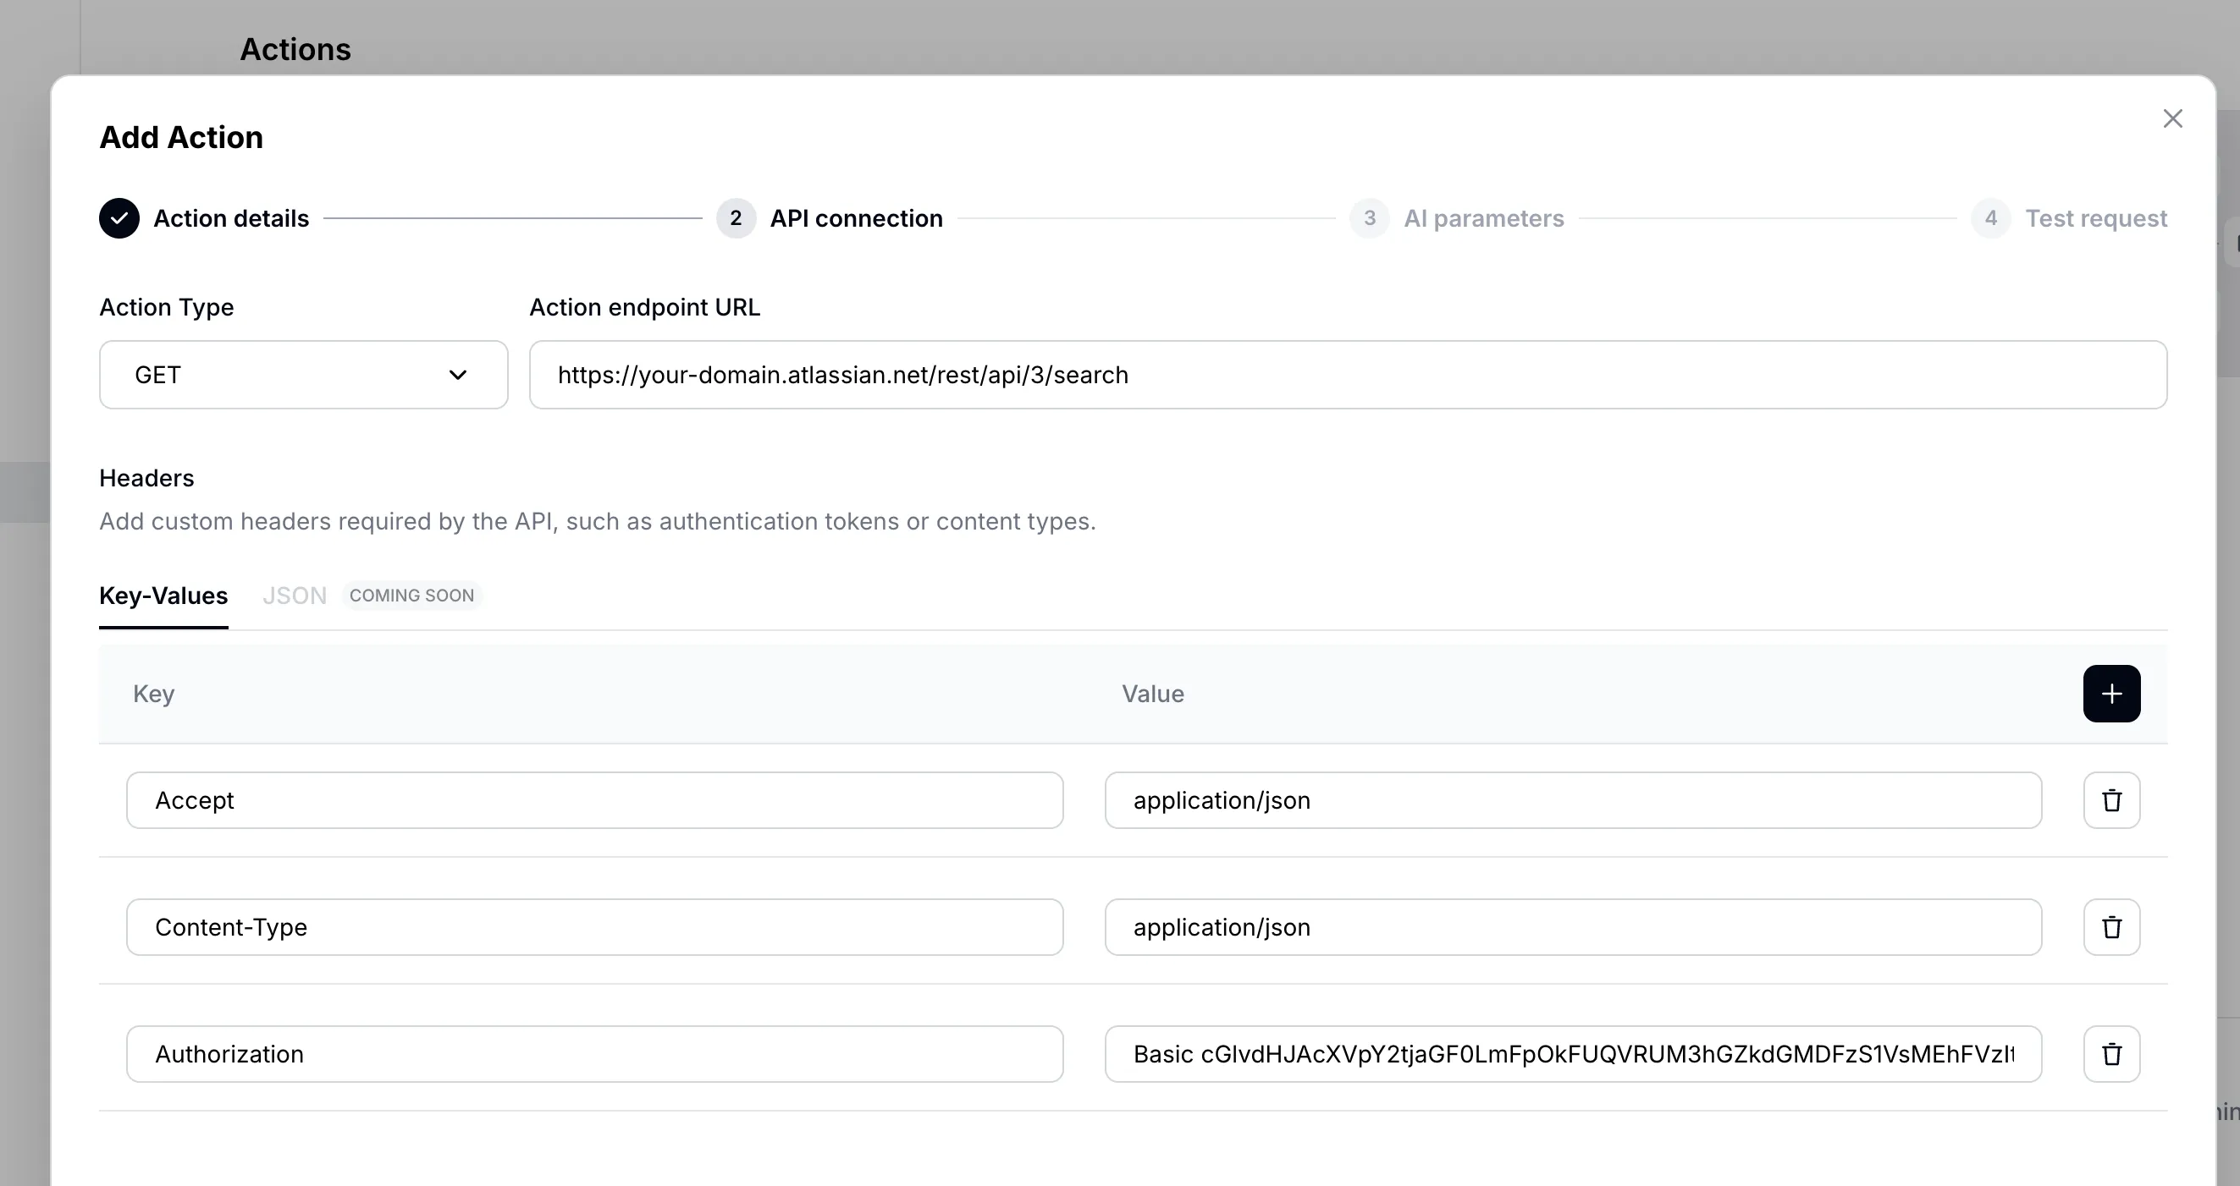Click the Key column header
Image resolution: width=2240 pixels, height=1186 pixels.
click(154, 694)
